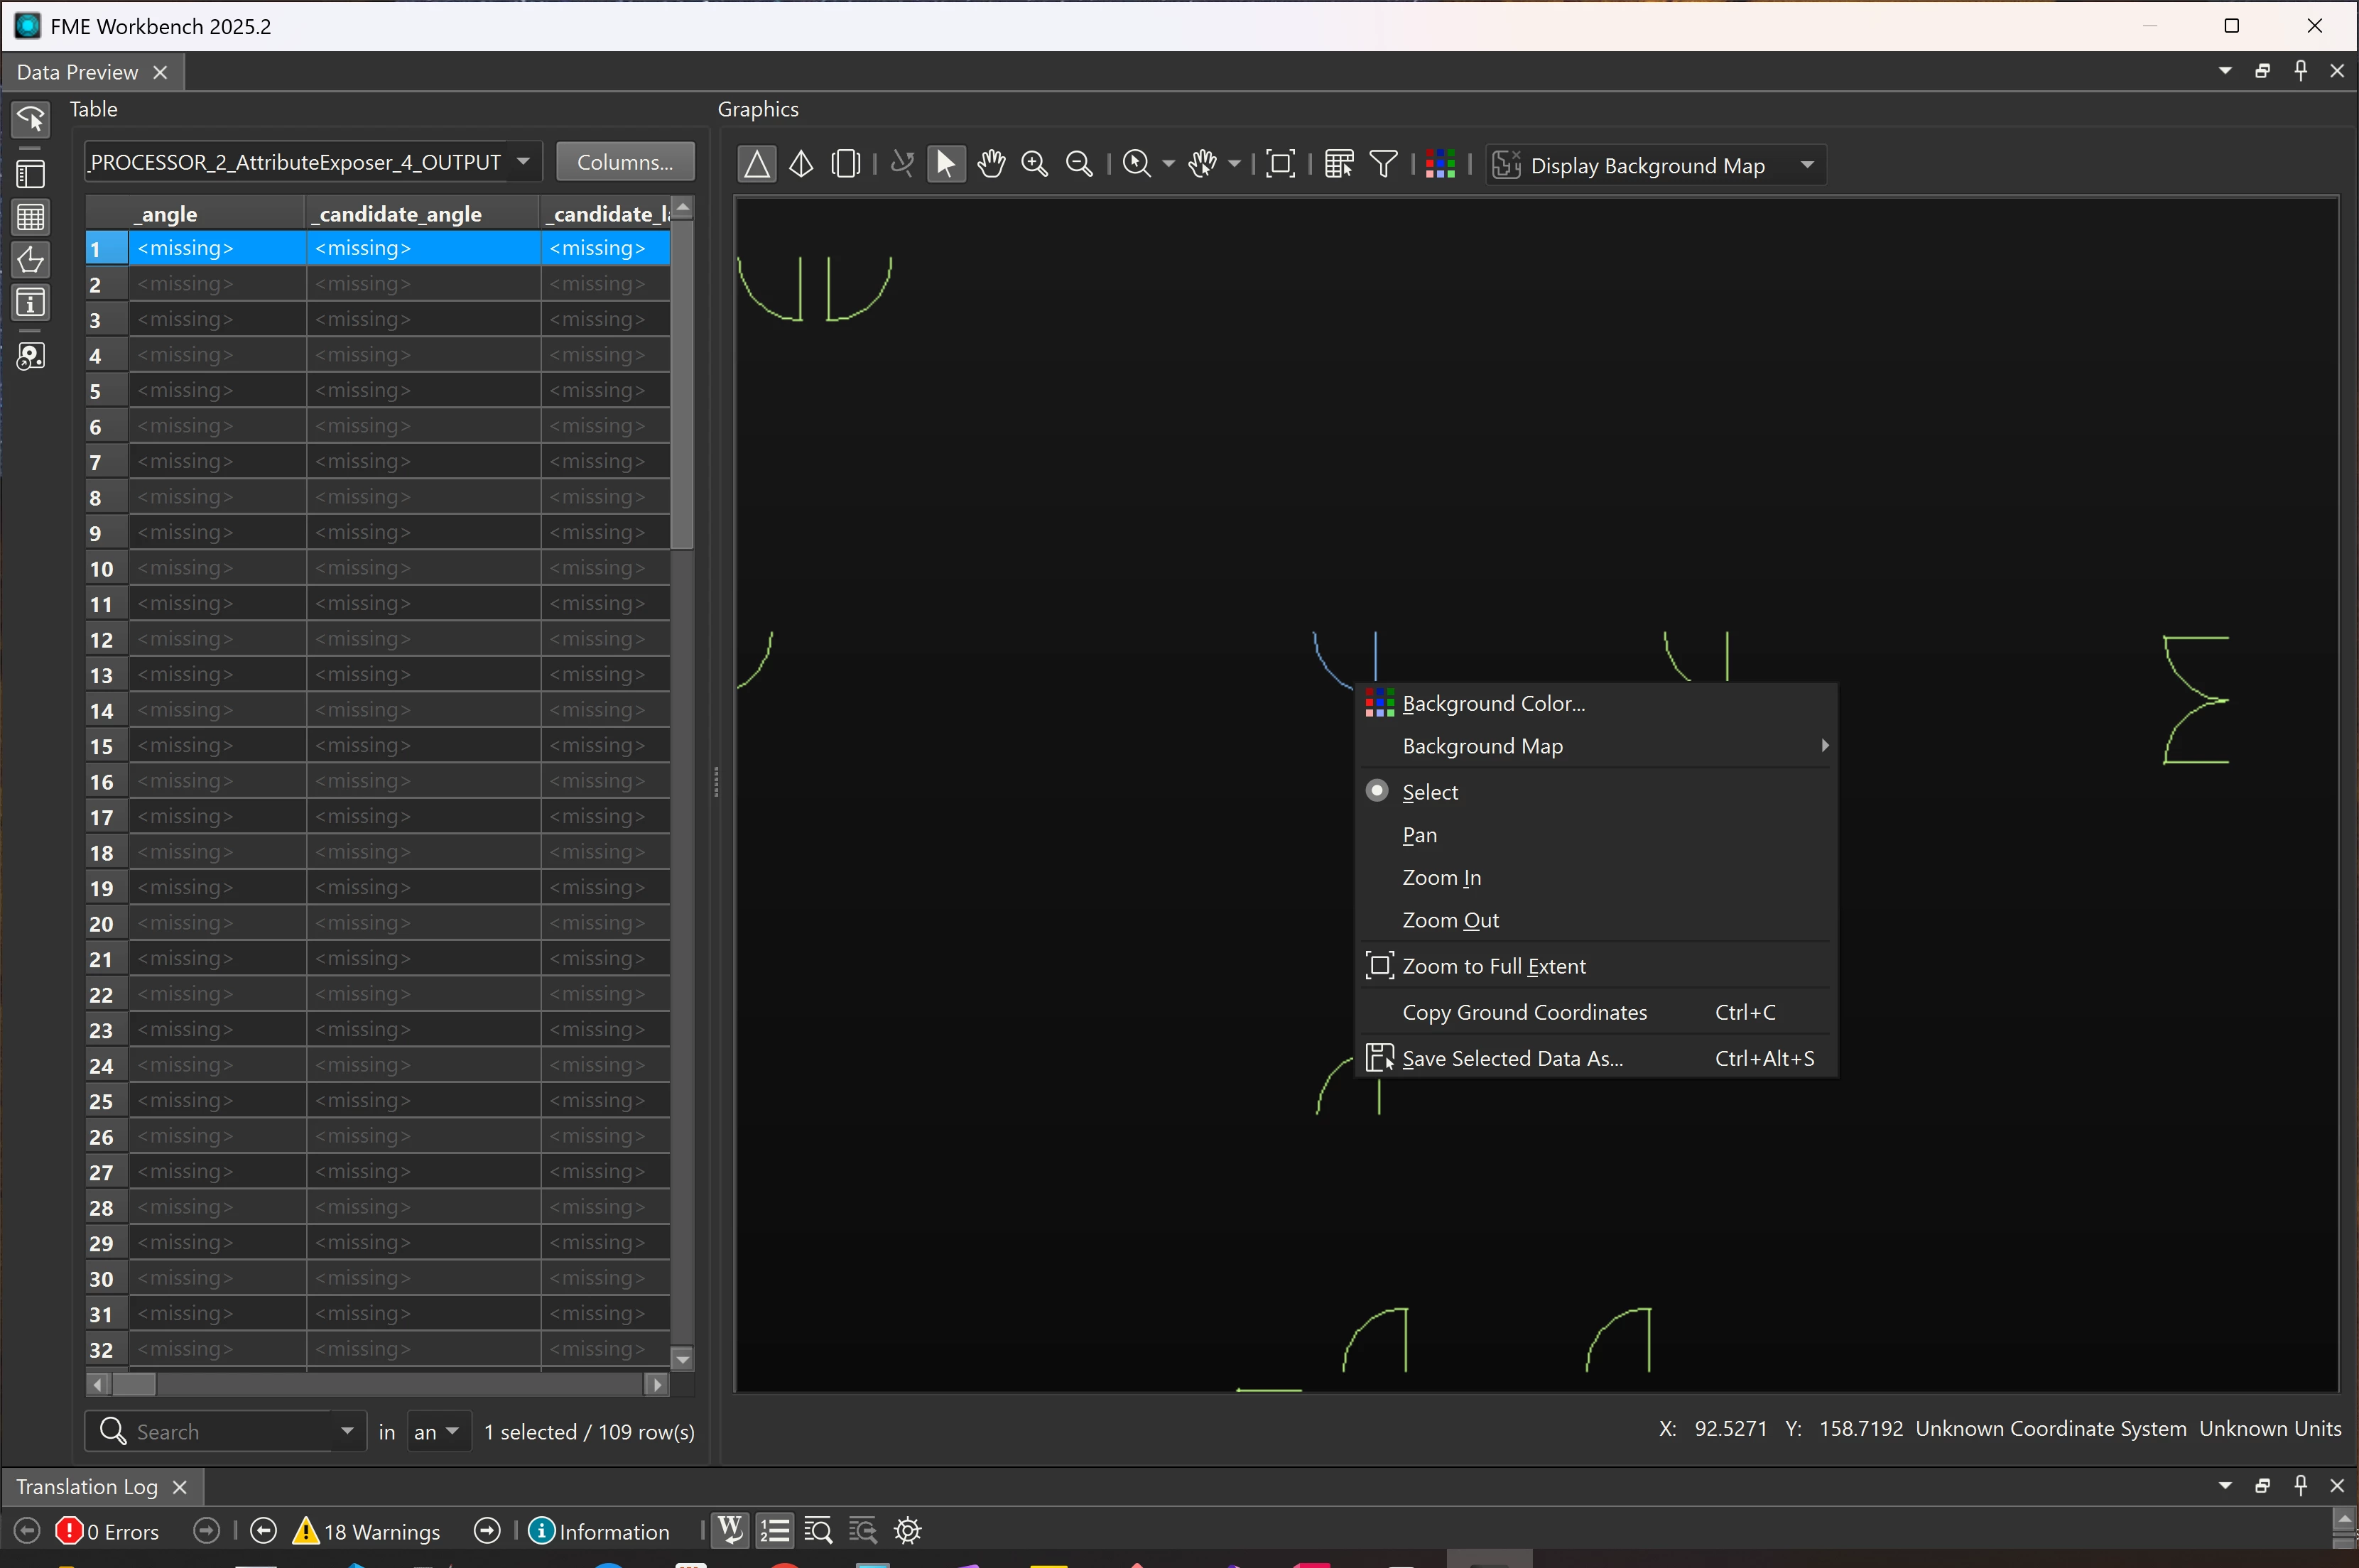This screenshot has width=2359, height=1568.
Task: Open the Display Background Map dropdown
Action: coord(1806,165)
